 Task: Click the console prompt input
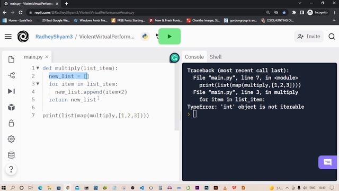tap(194, 114)
